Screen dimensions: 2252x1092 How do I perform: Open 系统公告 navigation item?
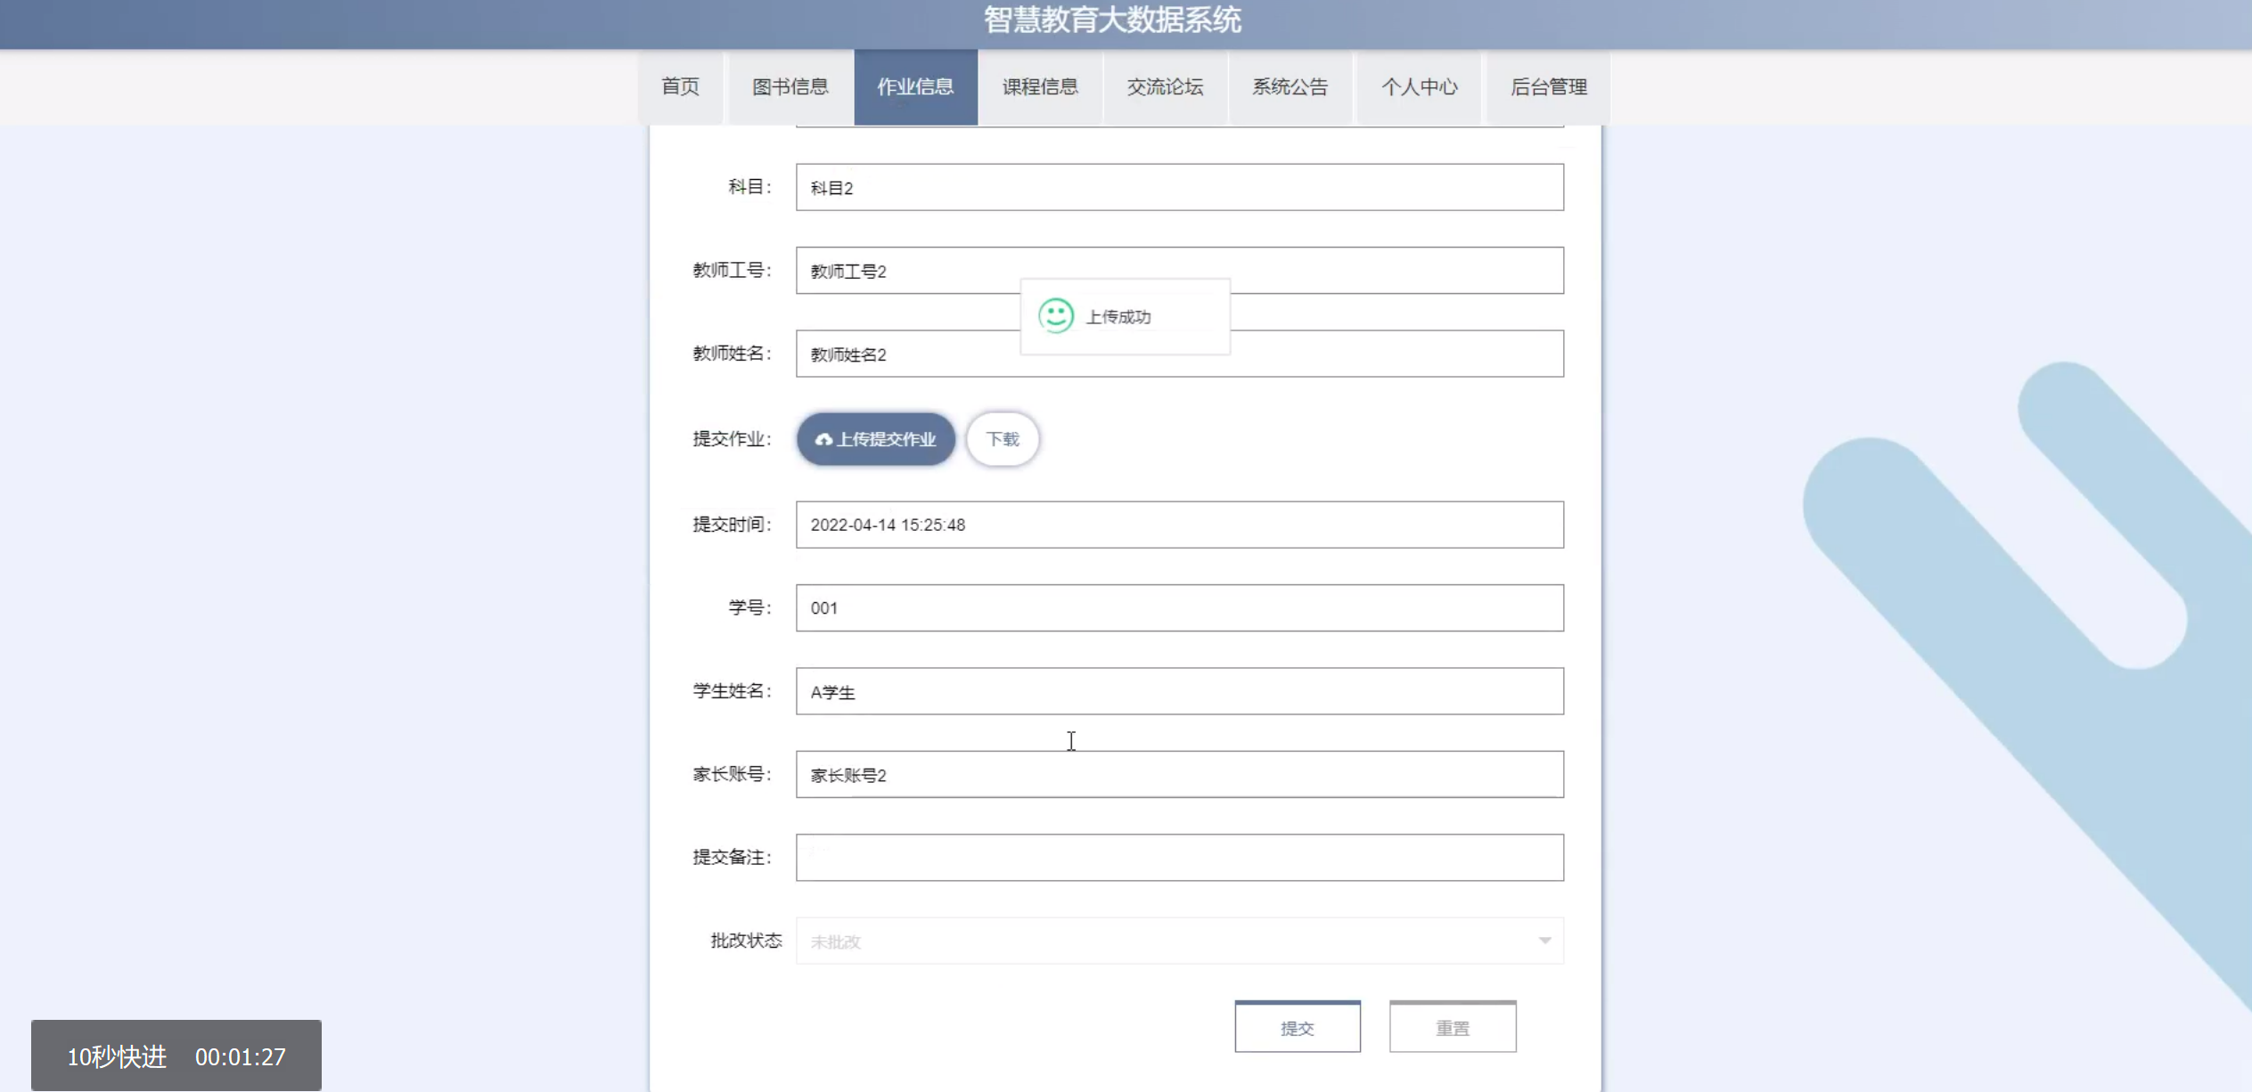click(1290, 86)
